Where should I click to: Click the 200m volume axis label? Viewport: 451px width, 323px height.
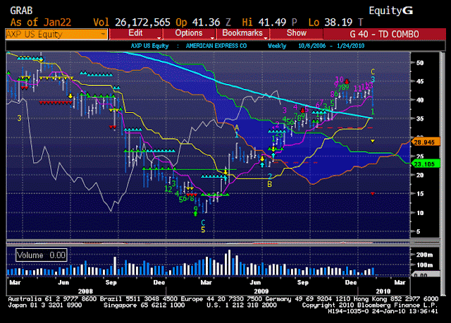(424, 255)
